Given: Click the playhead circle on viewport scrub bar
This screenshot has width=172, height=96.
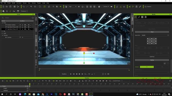Looking at the screenshot, I should click(40, 69).
